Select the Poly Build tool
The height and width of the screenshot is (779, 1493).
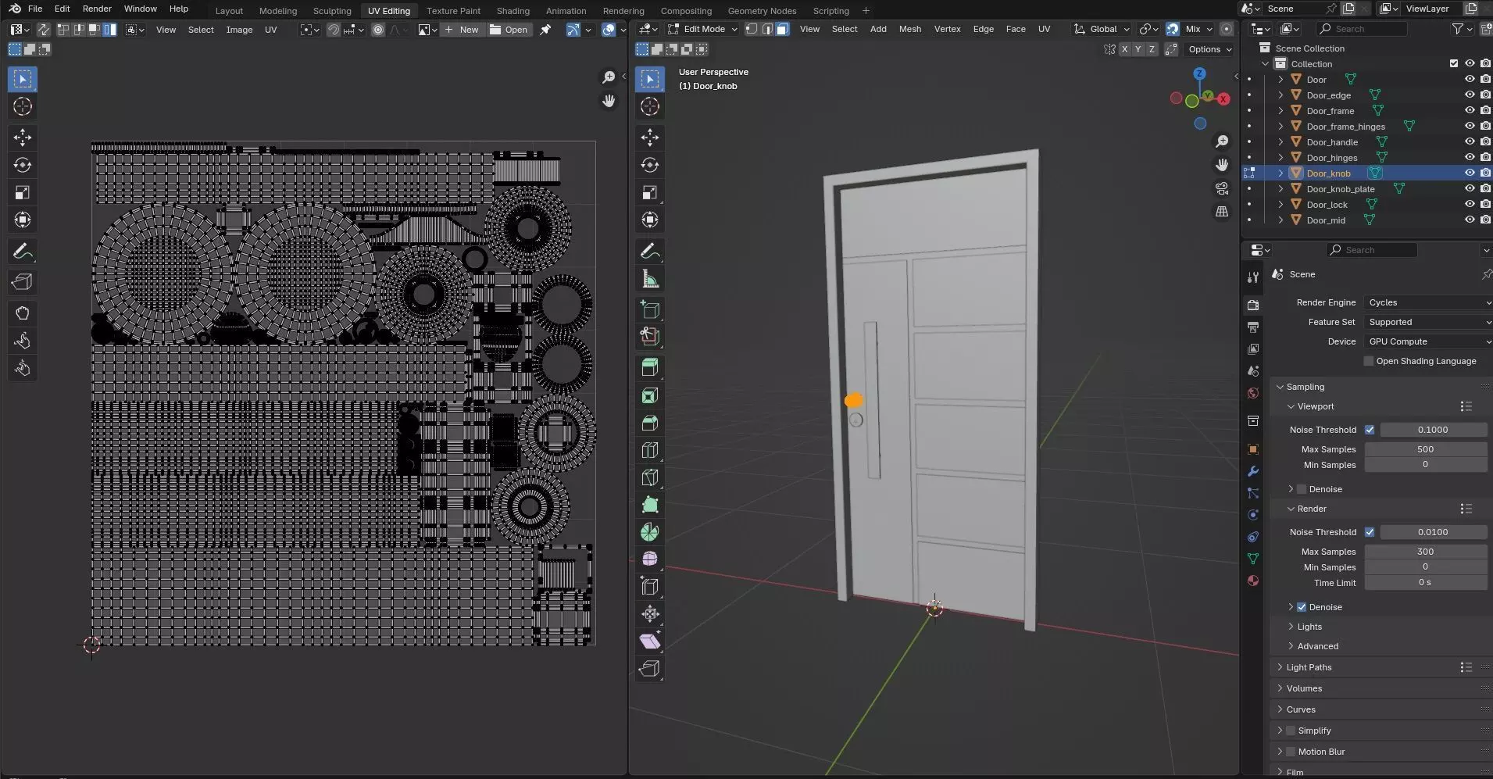pos(649,505)
